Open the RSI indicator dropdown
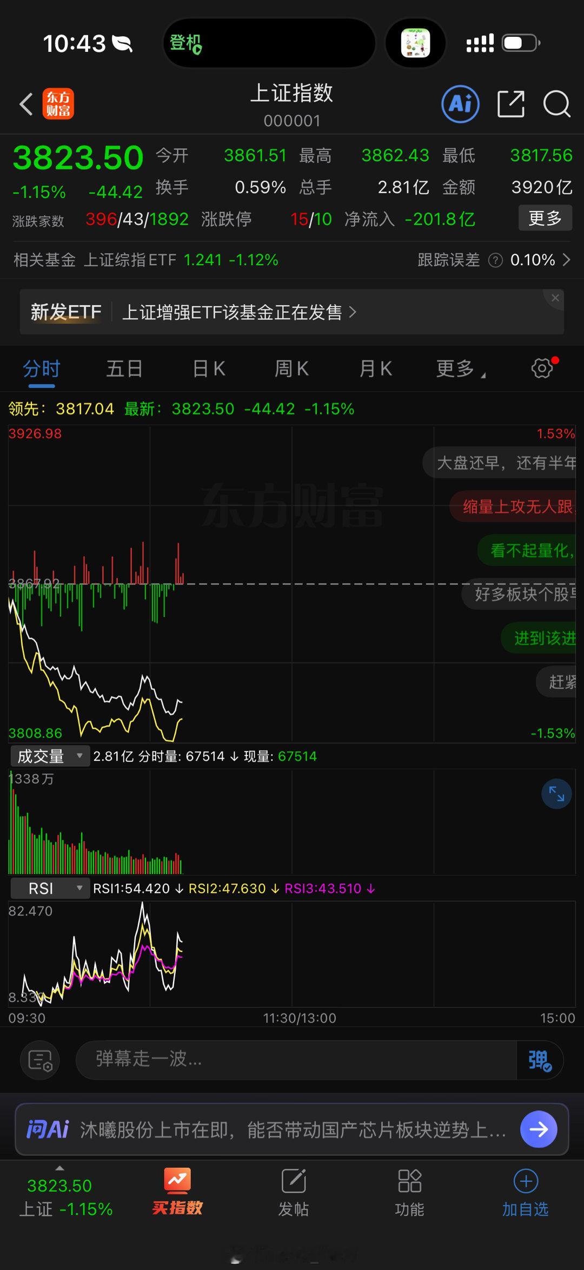 tap(50, 889)
